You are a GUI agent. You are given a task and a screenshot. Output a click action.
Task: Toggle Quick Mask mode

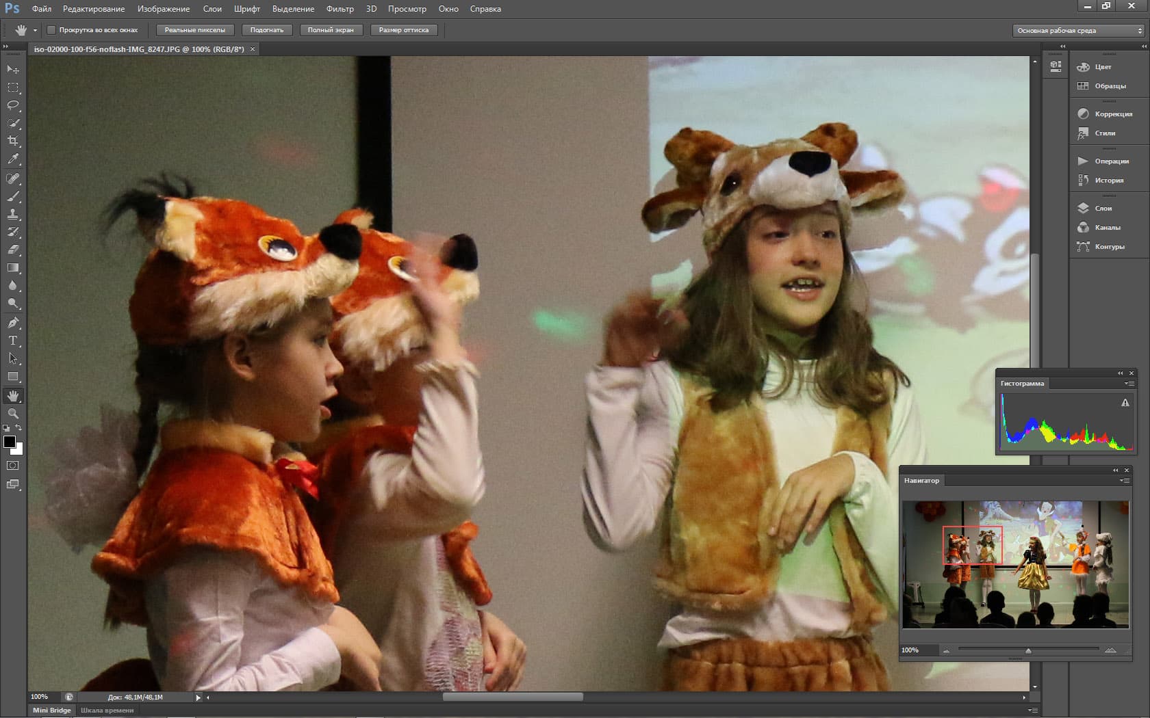coord(13,466)
